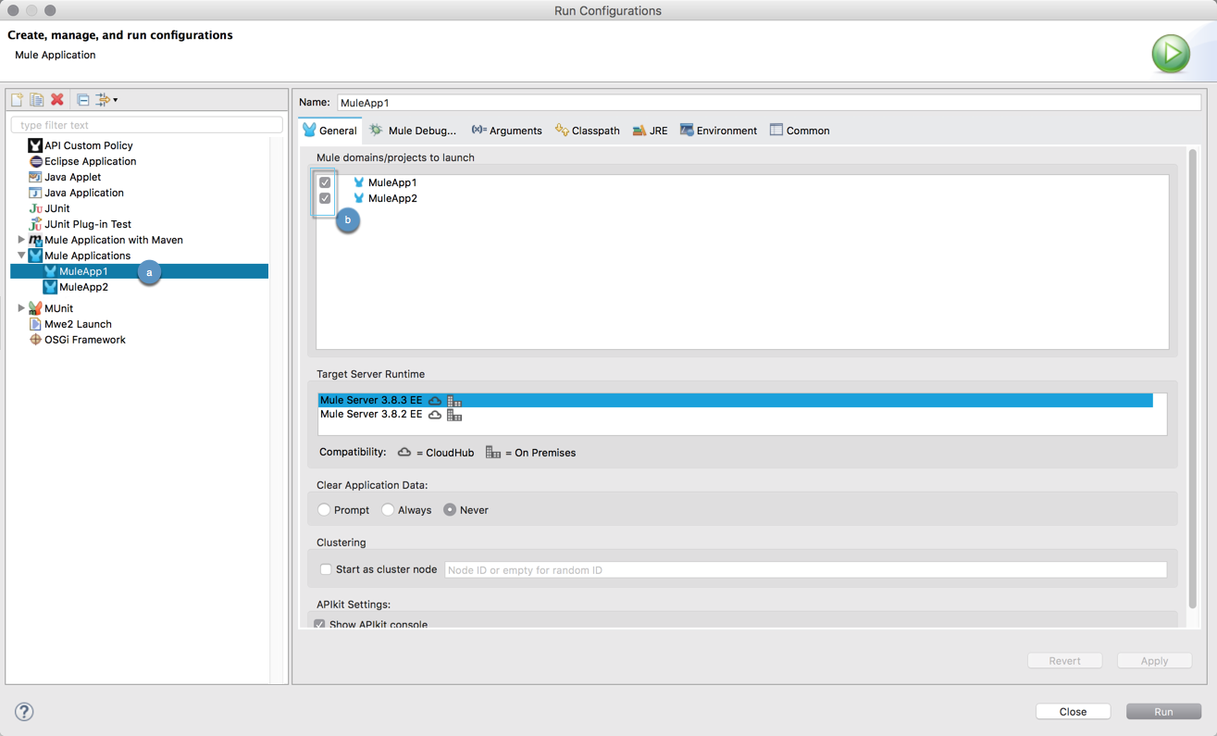
Task: Click the Revert button
Action: coord(1064,660)
